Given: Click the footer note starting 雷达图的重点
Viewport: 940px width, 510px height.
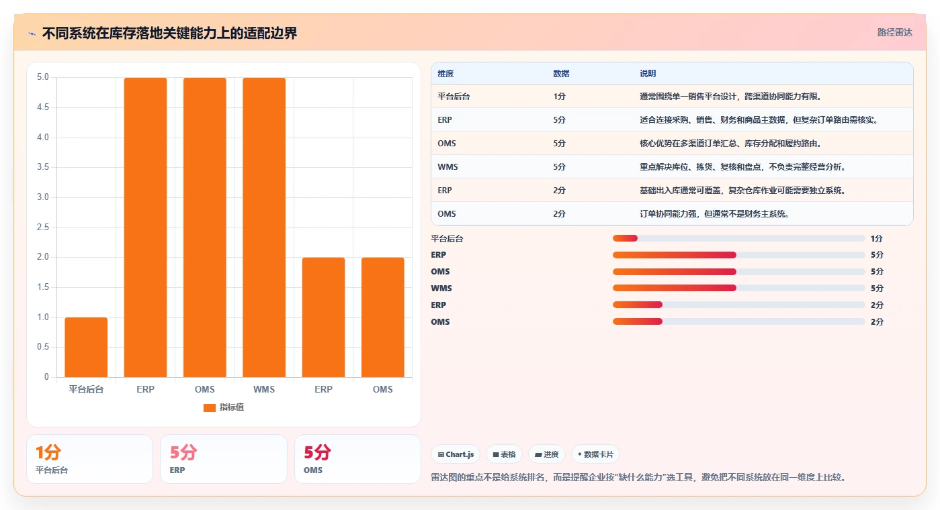Looking at the screenshot, I should click(638, 477).
